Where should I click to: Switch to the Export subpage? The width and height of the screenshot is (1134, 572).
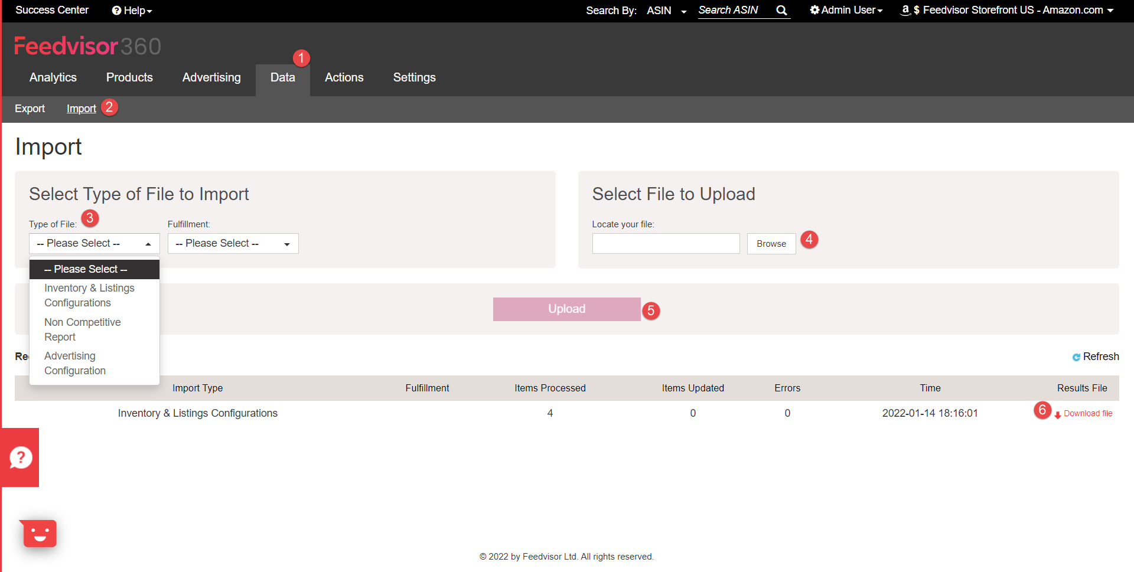click(x=30, y=109)
